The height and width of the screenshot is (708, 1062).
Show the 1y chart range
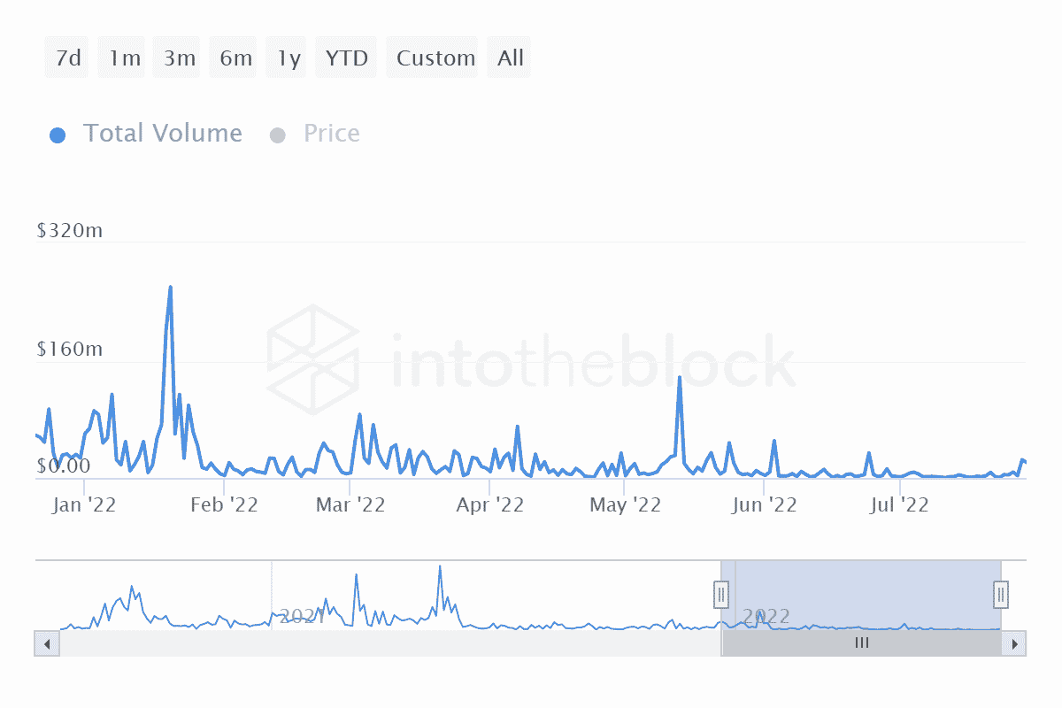tap(289, 58)
